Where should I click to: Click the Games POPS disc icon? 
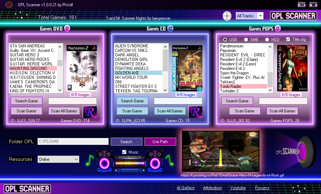[x=278, y=28]
